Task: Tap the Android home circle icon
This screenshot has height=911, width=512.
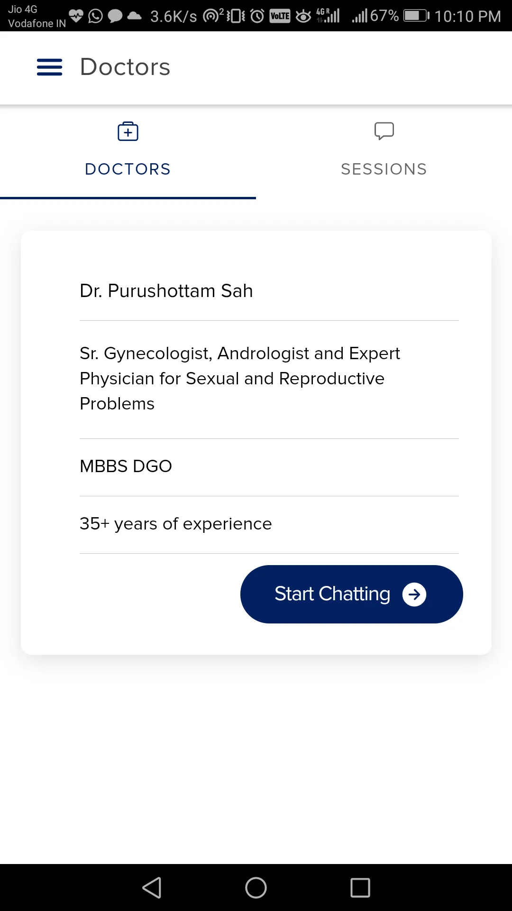Action: [256, 888]
